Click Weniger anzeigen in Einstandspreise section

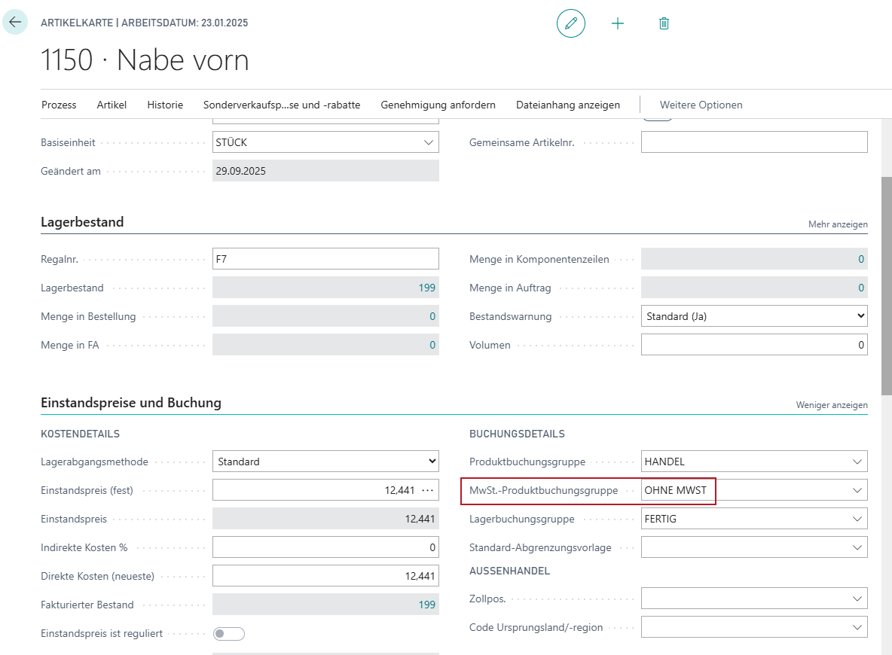[x=832, y=405]
